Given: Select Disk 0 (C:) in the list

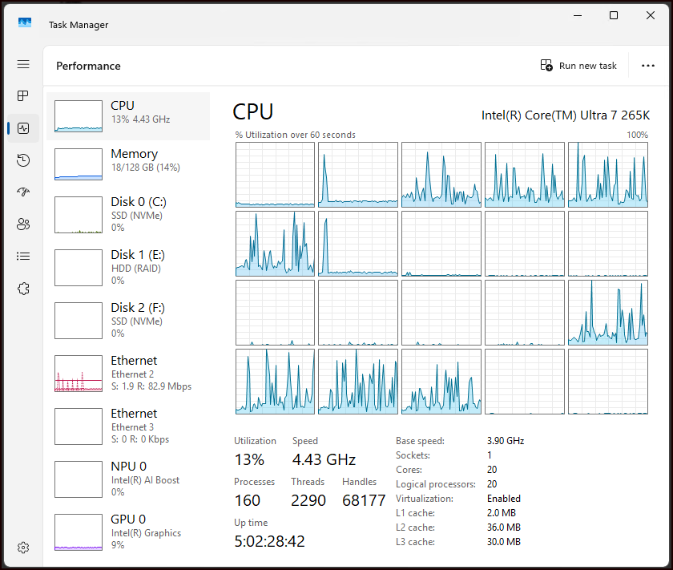Looking at the screenshot, I should (128, 214).
